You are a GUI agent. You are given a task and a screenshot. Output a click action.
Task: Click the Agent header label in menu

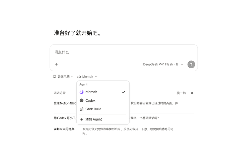click(83, 84)
